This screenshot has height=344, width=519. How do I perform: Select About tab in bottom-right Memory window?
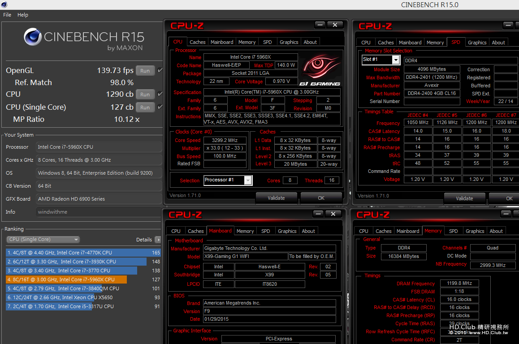click(496, 231)
